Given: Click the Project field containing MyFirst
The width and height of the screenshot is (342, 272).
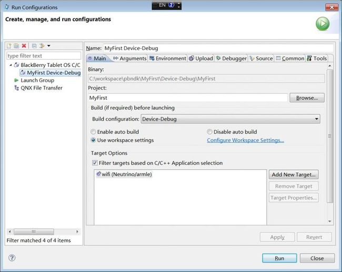Looking at the screenshot, I should (188, 98).
